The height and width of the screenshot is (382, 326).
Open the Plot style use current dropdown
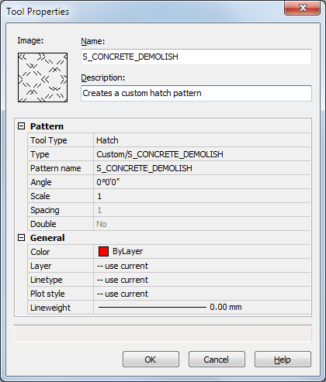(202, 294)
